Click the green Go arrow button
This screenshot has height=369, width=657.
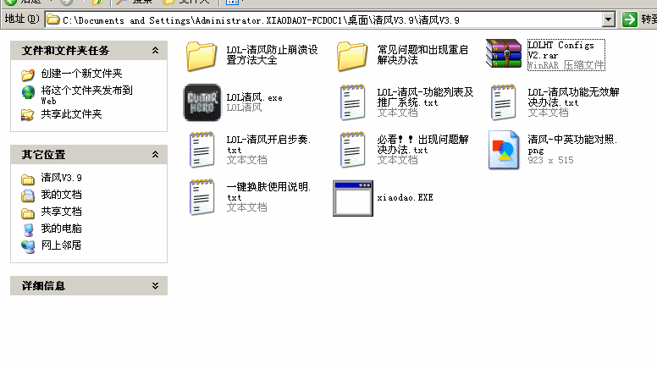(x=629, y=19)
